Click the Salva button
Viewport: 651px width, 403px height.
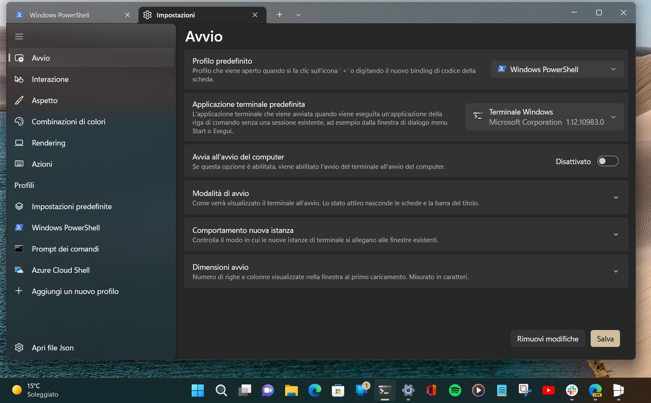tap(605, 339)
